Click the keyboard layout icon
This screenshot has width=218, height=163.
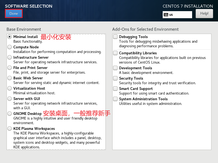(166, 15)
